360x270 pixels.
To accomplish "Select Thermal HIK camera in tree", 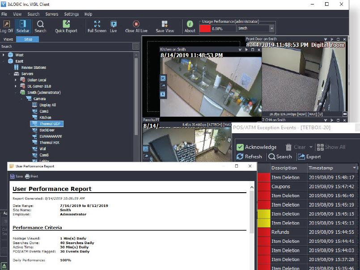I will tap(49, 143).
